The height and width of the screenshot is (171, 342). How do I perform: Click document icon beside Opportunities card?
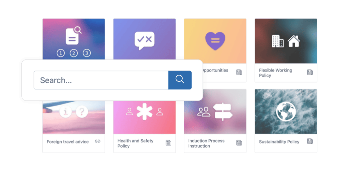pos(239,72)
